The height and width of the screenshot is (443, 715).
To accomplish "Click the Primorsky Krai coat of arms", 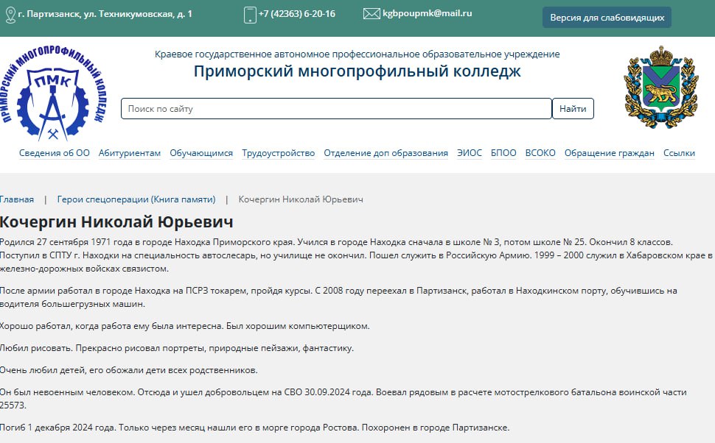I will [x=661, y=87].
